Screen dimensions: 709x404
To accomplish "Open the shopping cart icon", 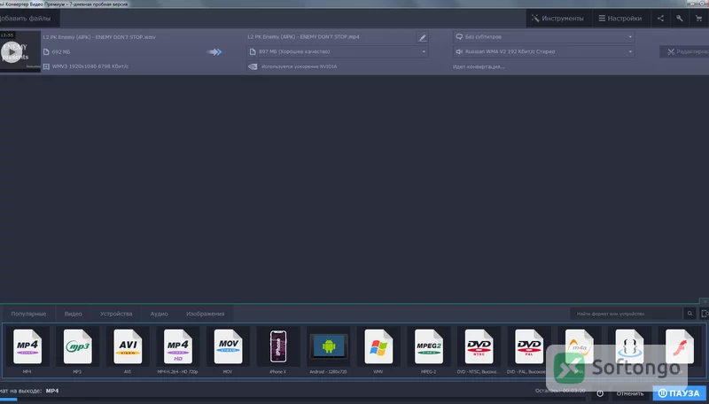I will [699, 19].
